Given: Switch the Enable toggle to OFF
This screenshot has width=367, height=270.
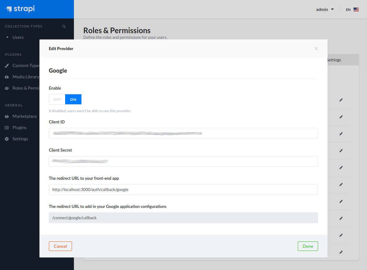Looking at the screenshot, I should pos(57,100).
